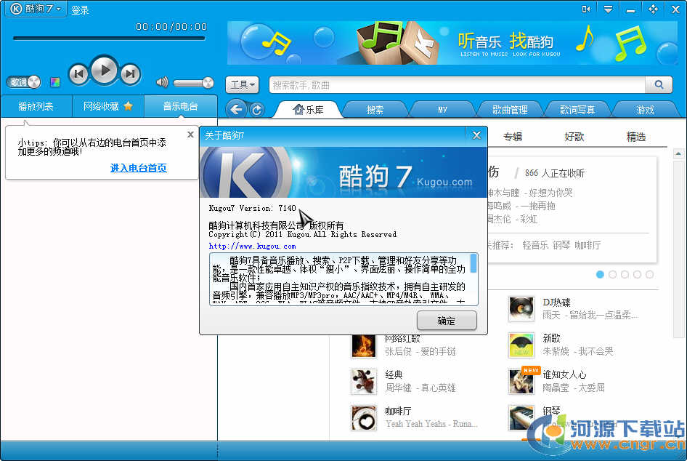This screenshot has width=687, height=461.
Task: Go back with the left arrow
Action: point(235,109)
